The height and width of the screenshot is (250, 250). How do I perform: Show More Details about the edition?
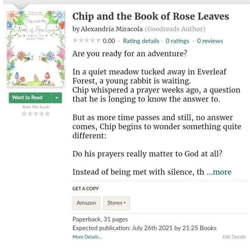point(87,237)
